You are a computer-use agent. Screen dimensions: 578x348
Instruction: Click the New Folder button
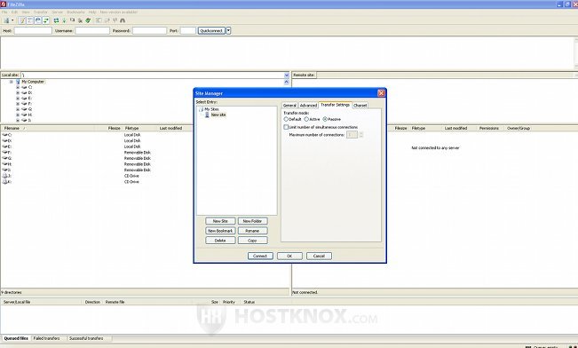(252, 221)
